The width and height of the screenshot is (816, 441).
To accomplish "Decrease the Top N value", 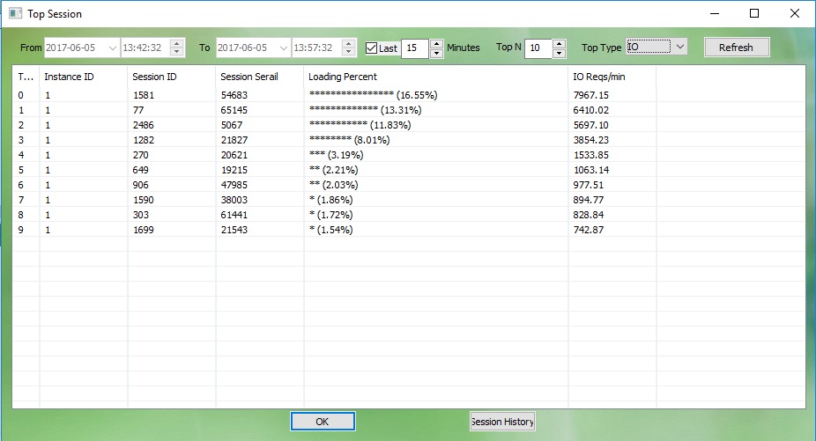I will (x=559, y=53).
